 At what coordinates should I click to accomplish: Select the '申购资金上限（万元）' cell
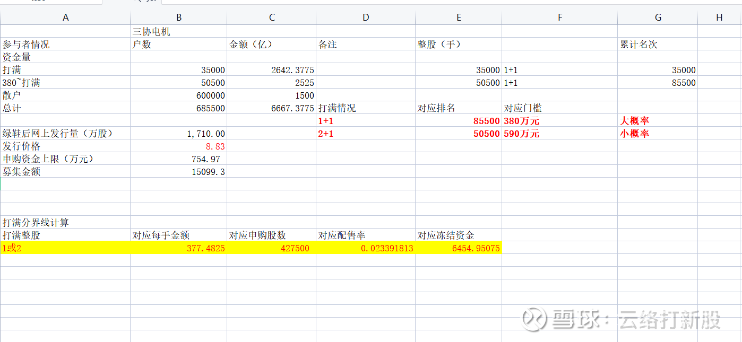point(65,159)
